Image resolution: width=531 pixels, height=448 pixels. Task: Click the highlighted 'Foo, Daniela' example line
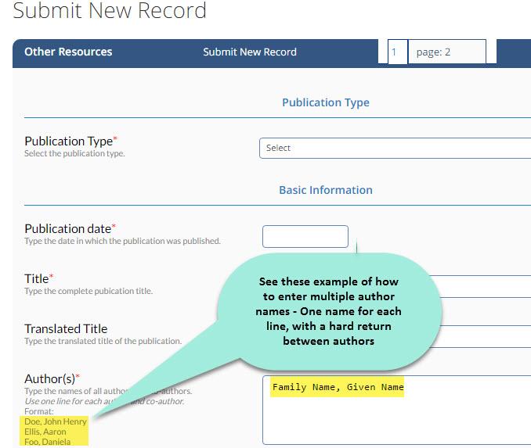[x=47, y=442]
